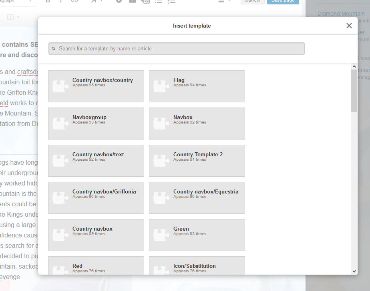Select the Navbox template

(x=197, y=124)
